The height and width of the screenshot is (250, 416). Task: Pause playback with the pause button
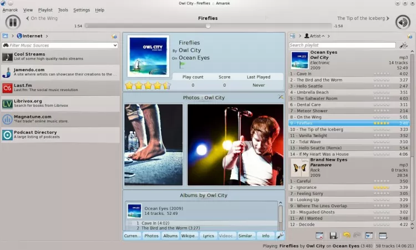(x=13, y=22)
